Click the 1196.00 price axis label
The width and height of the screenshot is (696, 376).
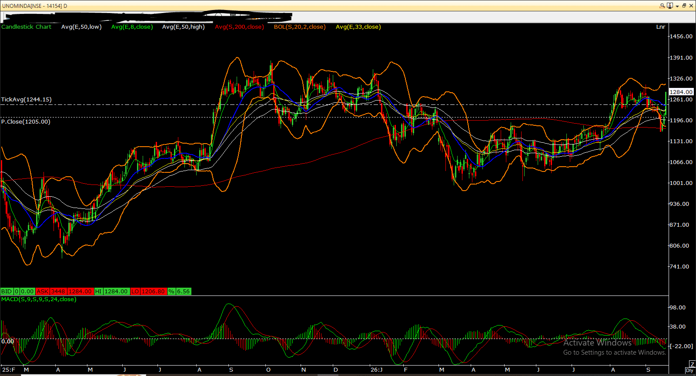681,121
